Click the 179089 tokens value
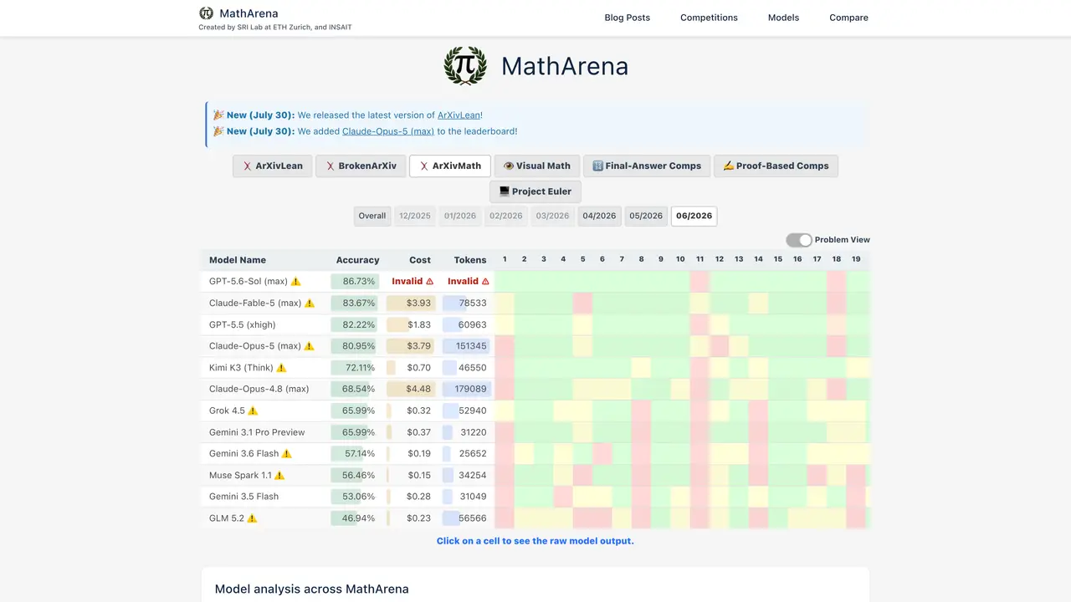Image resolution: width=1071 pixels, height=602 pixels. 470,390
